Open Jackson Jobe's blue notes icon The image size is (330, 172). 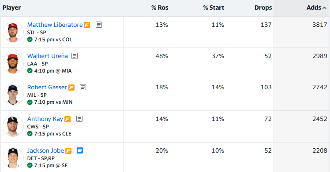coord(80,150)
